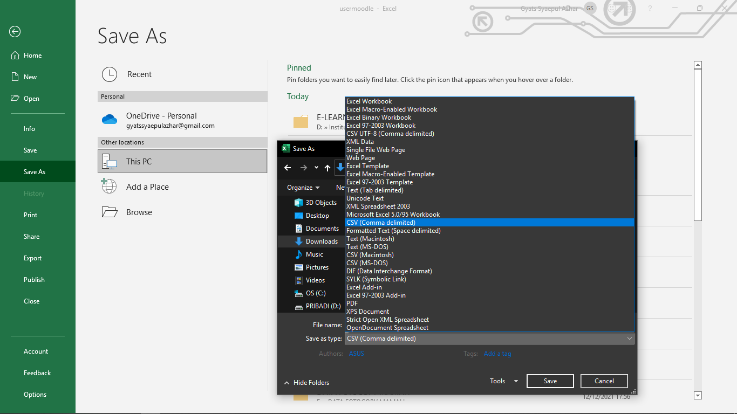Open Info backstage tab
737x414 pixels.
38,129
